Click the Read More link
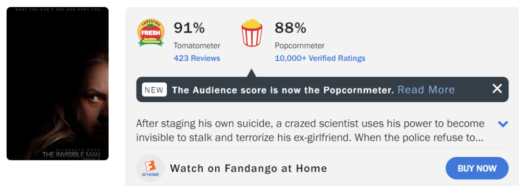 click(x=426, y=90)
